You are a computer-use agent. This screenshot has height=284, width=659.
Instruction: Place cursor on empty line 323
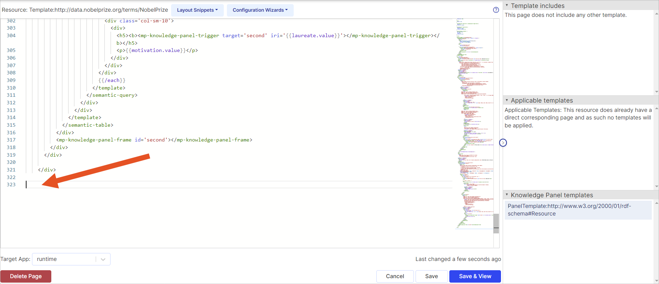tap(239, 185)
